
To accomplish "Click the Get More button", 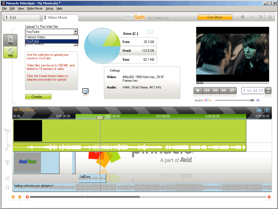I will pos(215,17).
